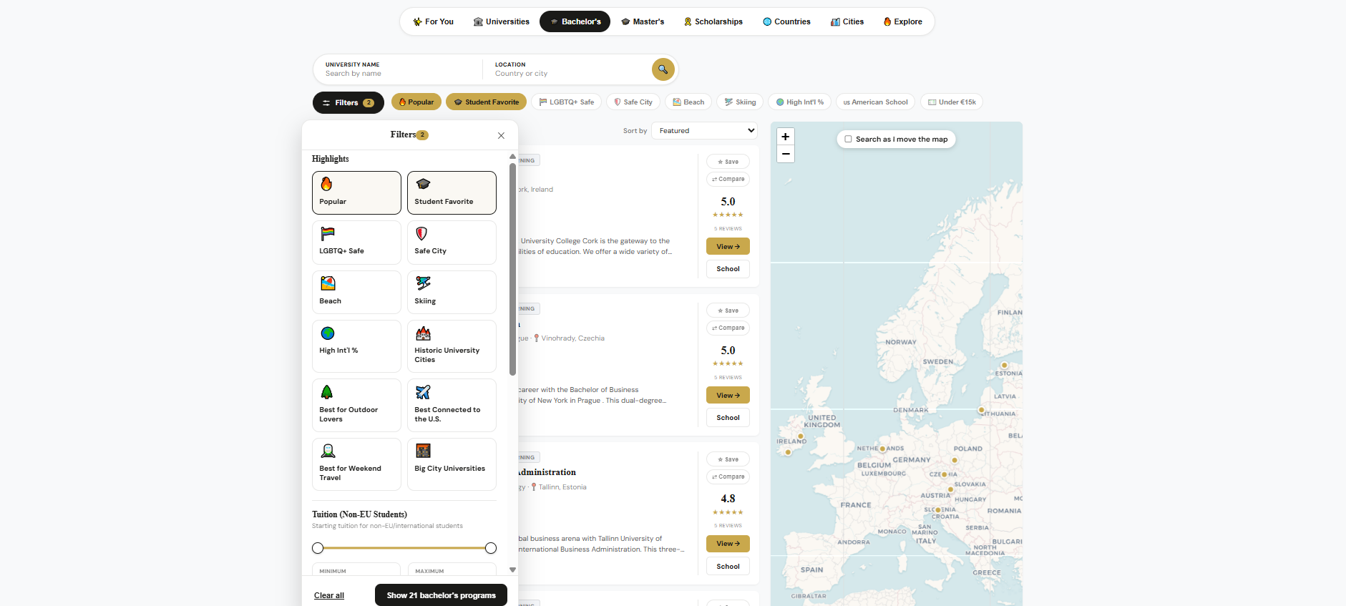Select the Skiing highlight card
The image size is (1346, 606).
[452, 292]
